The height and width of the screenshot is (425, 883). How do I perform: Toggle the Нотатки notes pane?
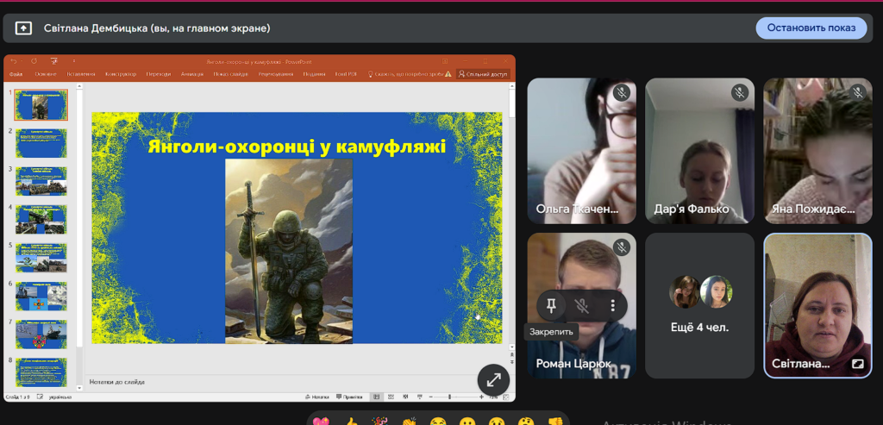[315, 397]
